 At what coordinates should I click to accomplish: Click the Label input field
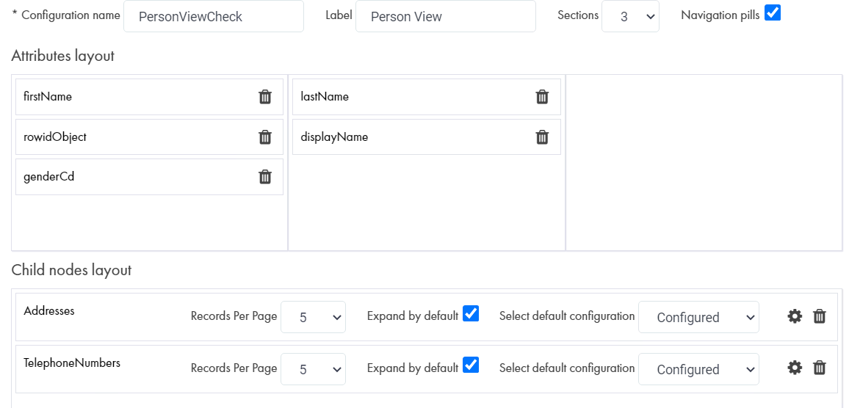click(446, 16)
